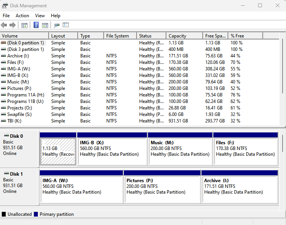Click the 26.88 GB capacity for Projects
The height and width of the screenshot is (225, 286).
pyautogui.click(x=177, y=108)
